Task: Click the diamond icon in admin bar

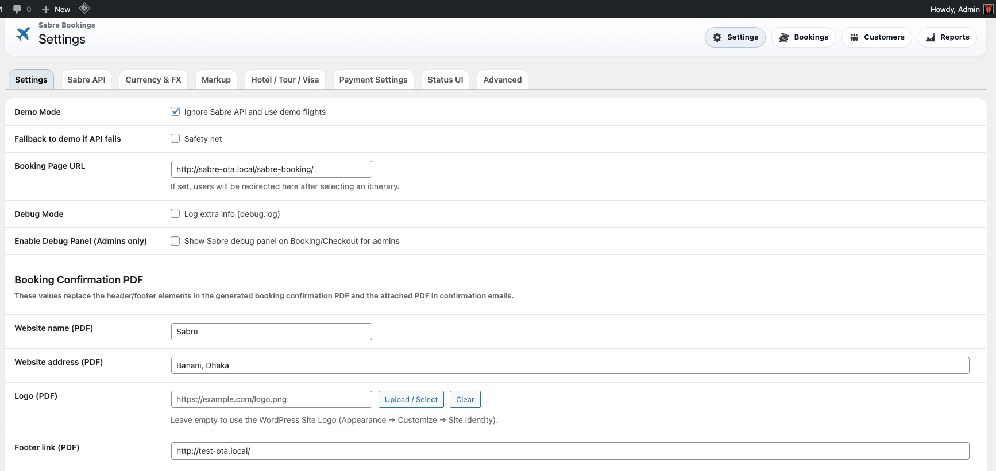Action: click(84, 9)
